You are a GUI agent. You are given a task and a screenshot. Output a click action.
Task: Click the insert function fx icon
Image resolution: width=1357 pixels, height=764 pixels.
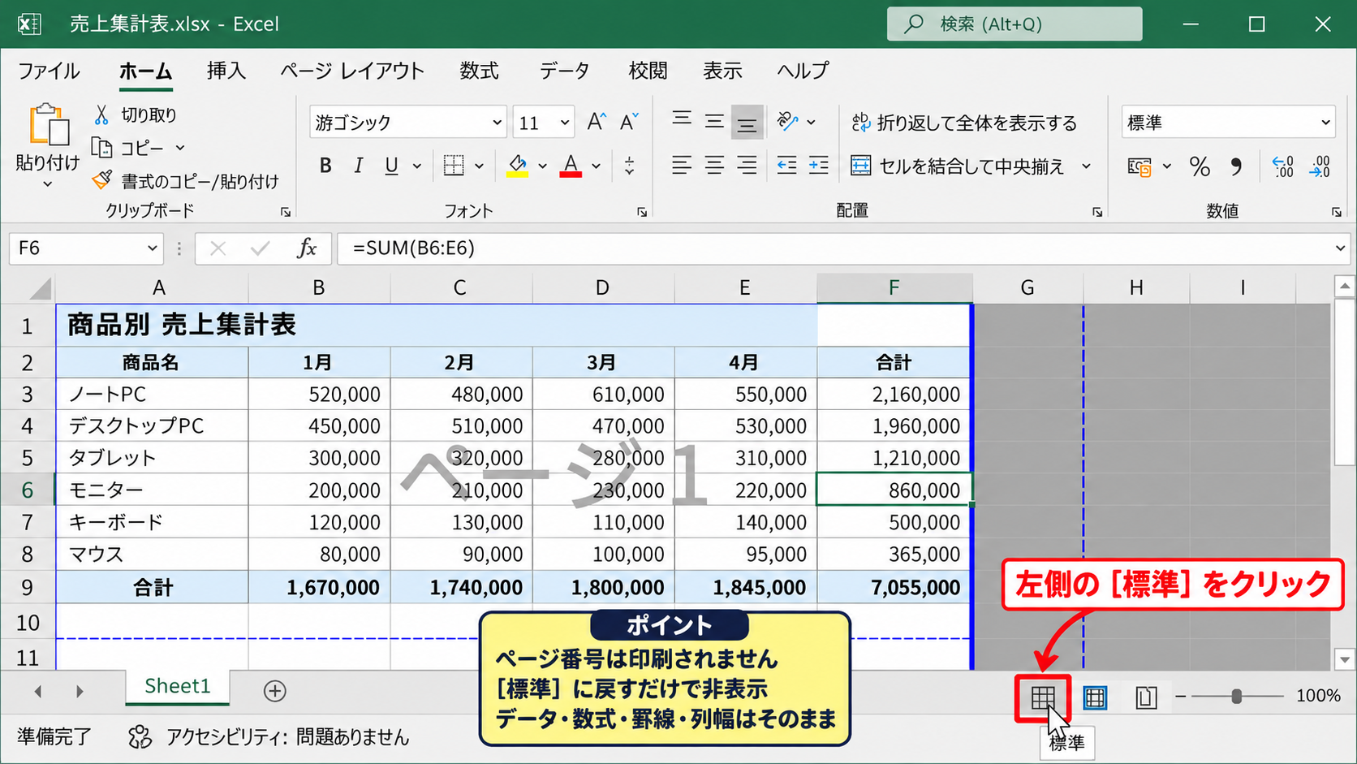click(x=307, y=248)
